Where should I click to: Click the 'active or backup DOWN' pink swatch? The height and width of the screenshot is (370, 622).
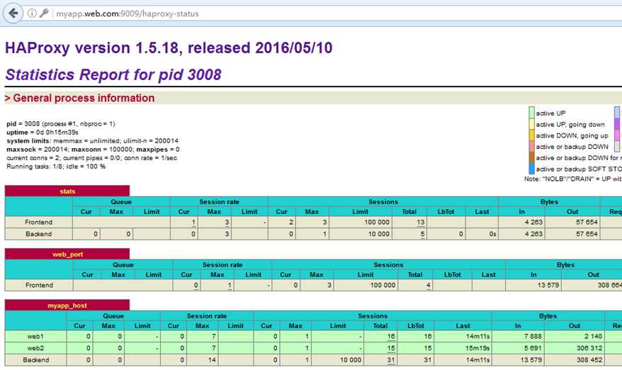531,146
